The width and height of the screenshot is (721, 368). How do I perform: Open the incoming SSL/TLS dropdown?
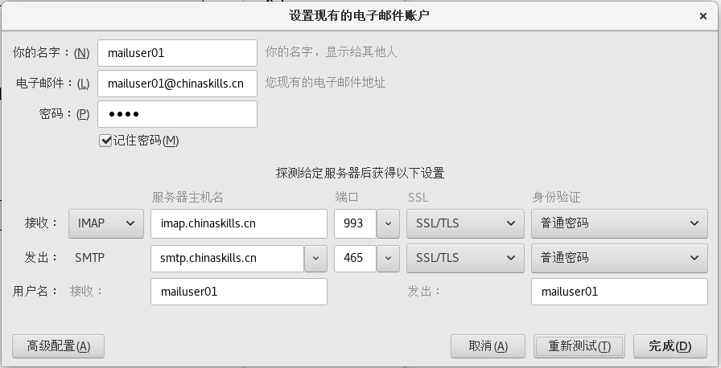465,223
